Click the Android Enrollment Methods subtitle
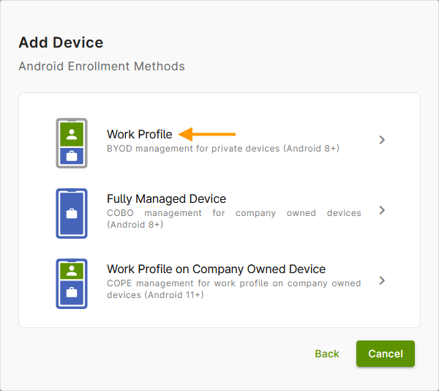Screen dimensions: 439x391 click(102, 67)
